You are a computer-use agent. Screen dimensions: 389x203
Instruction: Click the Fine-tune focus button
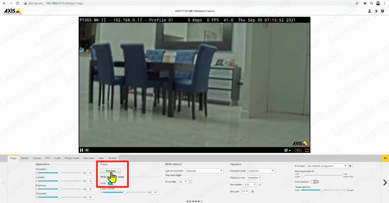tap(111, 171)
